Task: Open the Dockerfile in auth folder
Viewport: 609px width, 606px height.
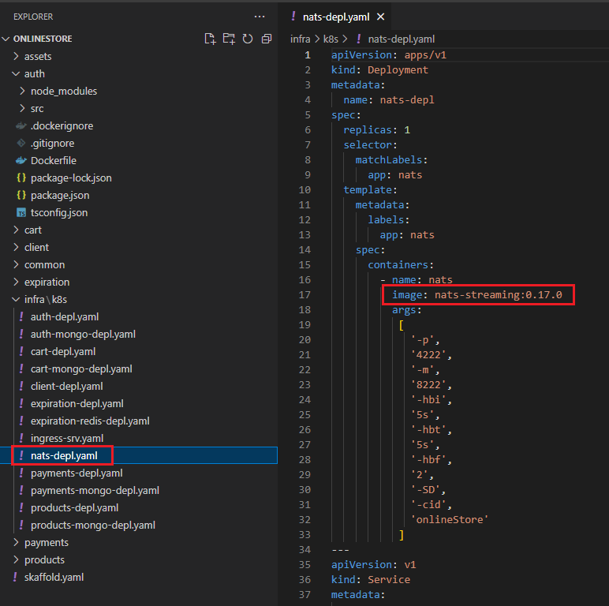Action: pyautogui.click(x=53, y=160)
